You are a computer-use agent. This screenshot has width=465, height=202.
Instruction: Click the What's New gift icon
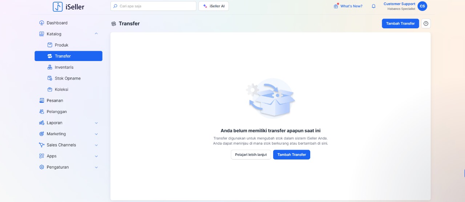pos(336,6)
